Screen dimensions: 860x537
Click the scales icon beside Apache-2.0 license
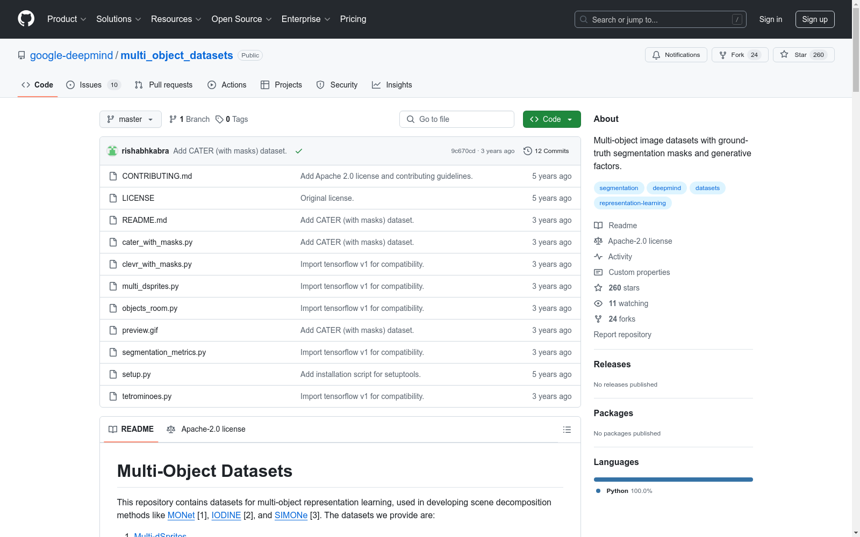[x=598, y=241]
